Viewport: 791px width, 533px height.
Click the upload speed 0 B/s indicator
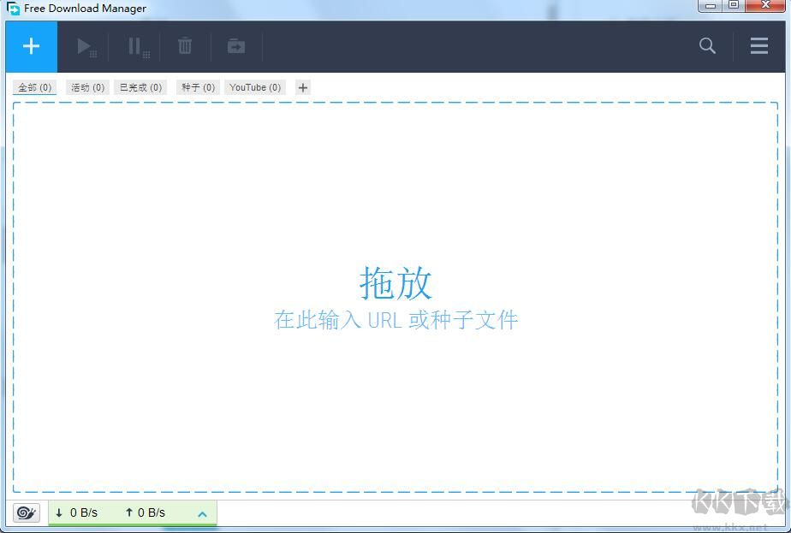pyautogui.click(x=147, y=512)
